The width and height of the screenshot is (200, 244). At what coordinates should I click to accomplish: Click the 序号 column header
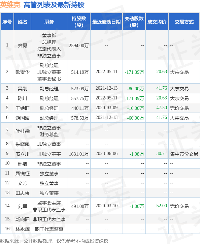click(7, 22)
